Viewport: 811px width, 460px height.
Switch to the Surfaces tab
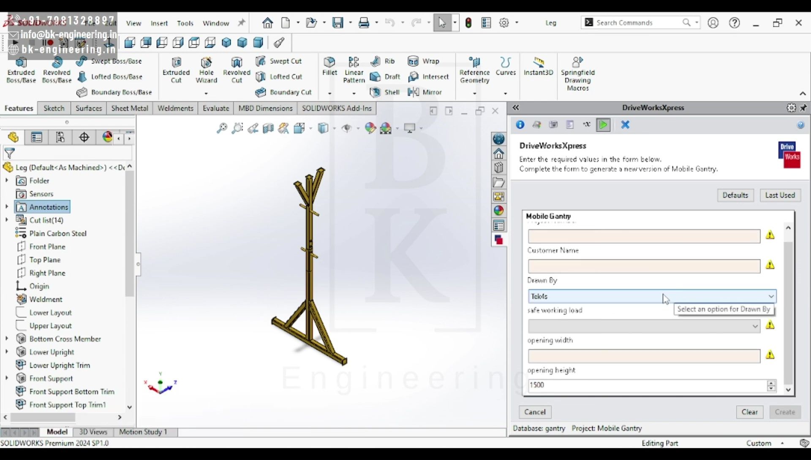coord(89,108)
